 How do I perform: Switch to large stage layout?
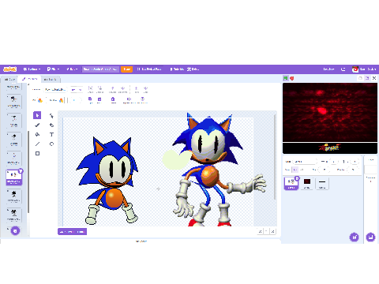[x=367, y=78]
